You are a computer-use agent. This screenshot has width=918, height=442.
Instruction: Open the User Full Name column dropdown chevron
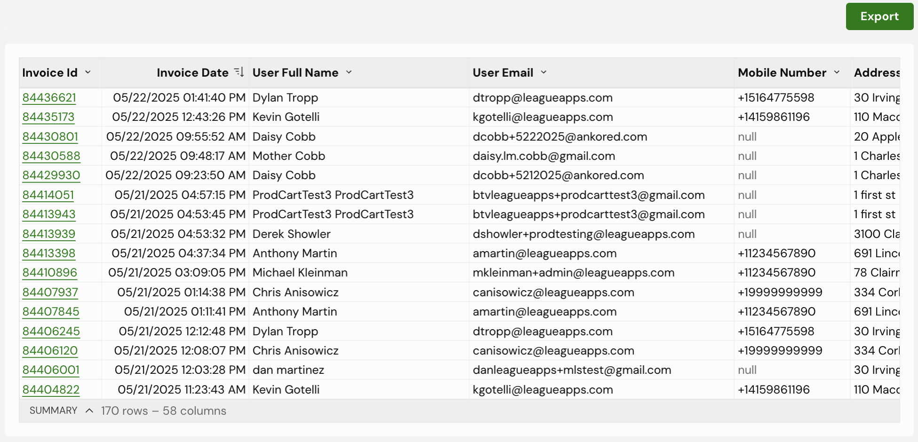349,72
